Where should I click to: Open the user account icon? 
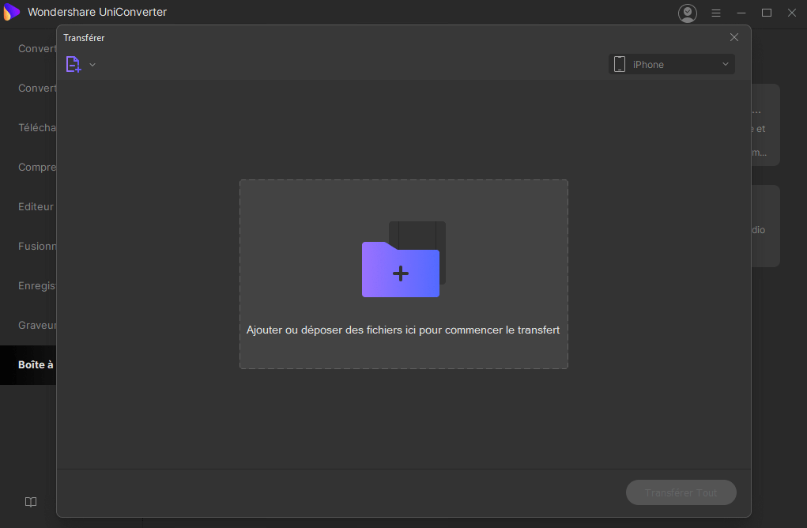688,13
